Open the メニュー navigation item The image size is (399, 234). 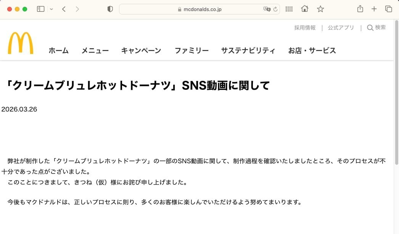(x=95, y=51)
